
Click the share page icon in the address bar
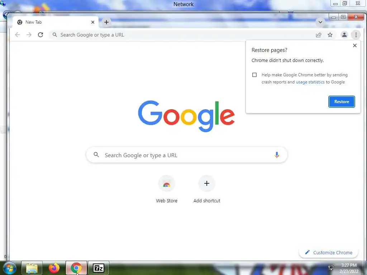[319, 35]
